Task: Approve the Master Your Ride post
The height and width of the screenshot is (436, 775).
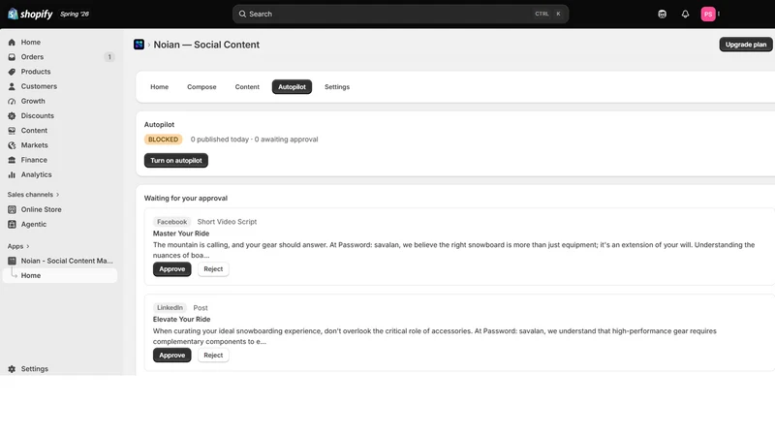Action: [172, 269]
